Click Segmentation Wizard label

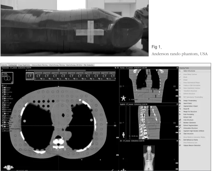coord(190,106)
